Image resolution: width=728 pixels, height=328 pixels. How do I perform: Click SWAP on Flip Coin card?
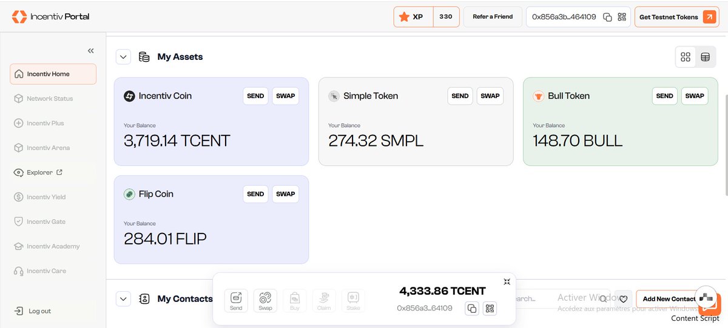click(x=286, y=194)
